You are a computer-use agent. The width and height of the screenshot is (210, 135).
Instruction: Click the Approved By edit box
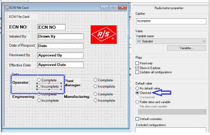pos(61,55)
